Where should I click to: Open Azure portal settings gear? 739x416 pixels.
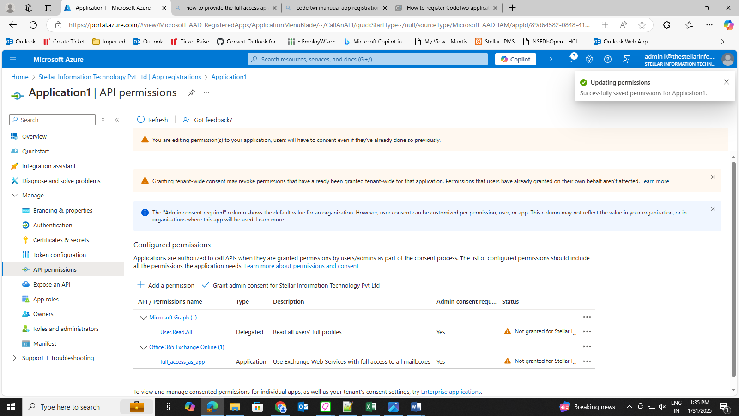pyautogui.click(x=589, y=59)
